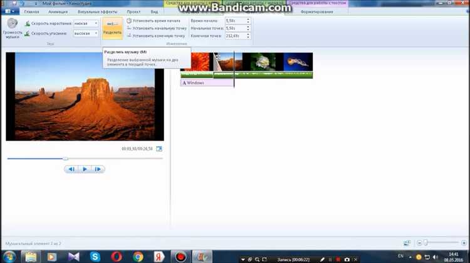Open Skype from the taskbar
The image size is (470, 263).
point(95,257)
